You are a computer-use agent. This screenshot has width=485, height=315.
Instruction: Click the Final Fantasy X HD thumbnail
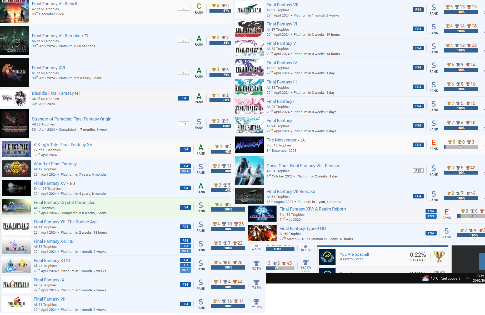(16, 265)
